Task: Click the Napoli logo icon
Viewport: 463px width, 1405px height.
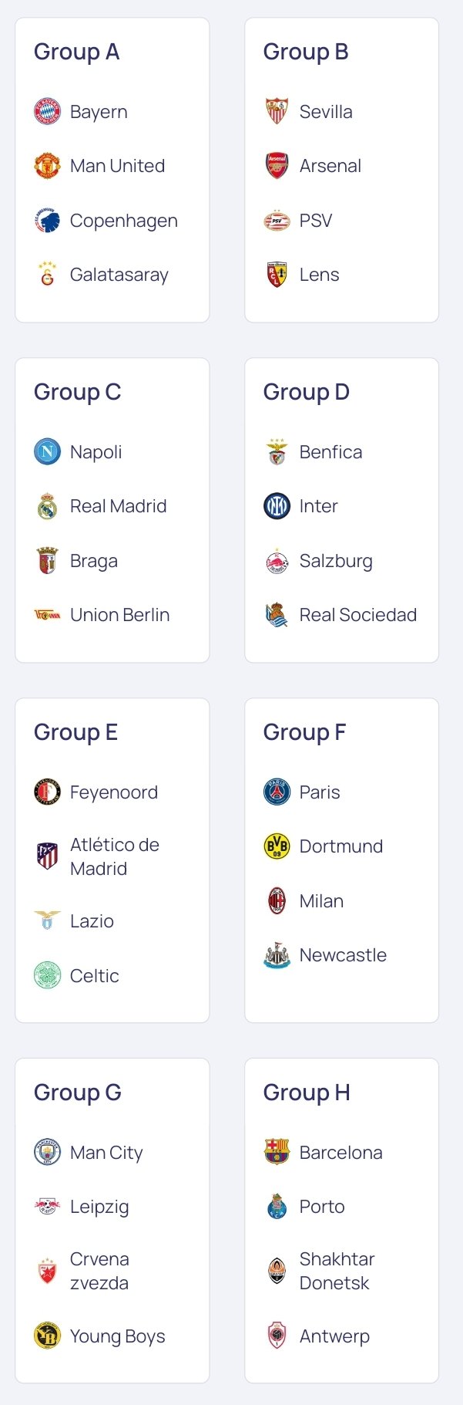Action: pos(47,452)
